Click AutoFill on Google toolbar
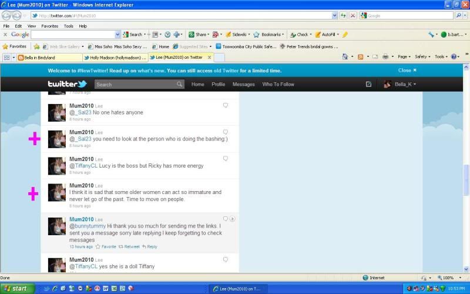470x294 pixels. [x=327, y=35]
